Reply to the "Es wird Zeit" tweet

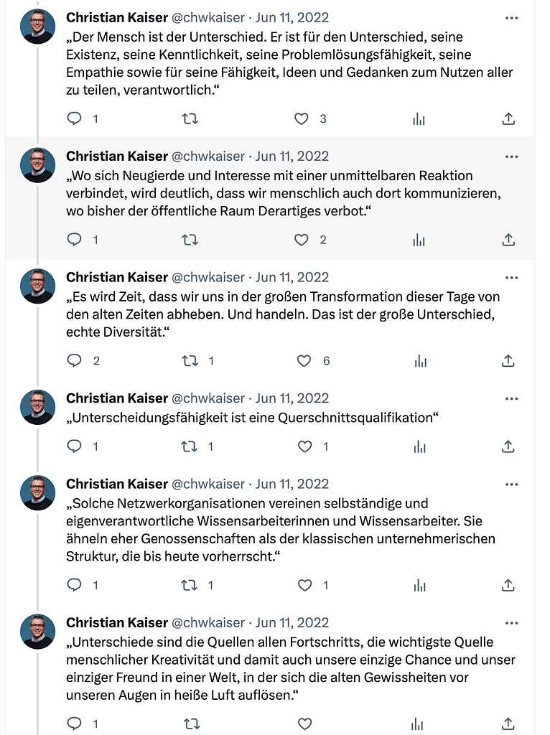75,361
